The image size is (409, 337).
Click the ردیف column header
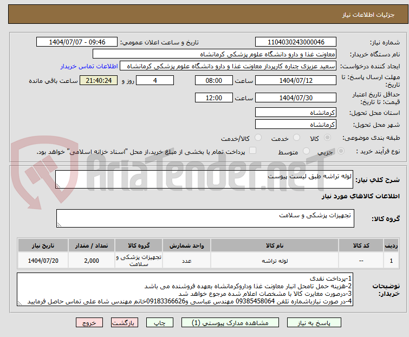(391, 245)
